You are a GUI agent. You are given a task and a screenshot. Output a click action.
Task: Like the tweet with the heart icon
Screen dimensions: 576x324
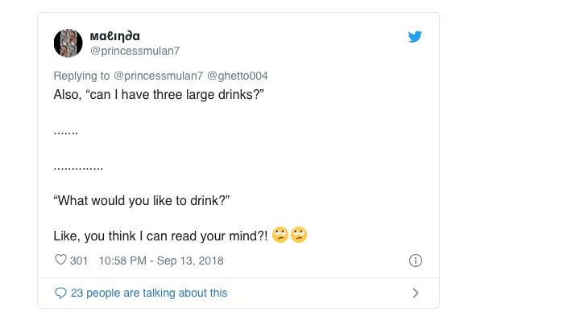coord(60,260)
